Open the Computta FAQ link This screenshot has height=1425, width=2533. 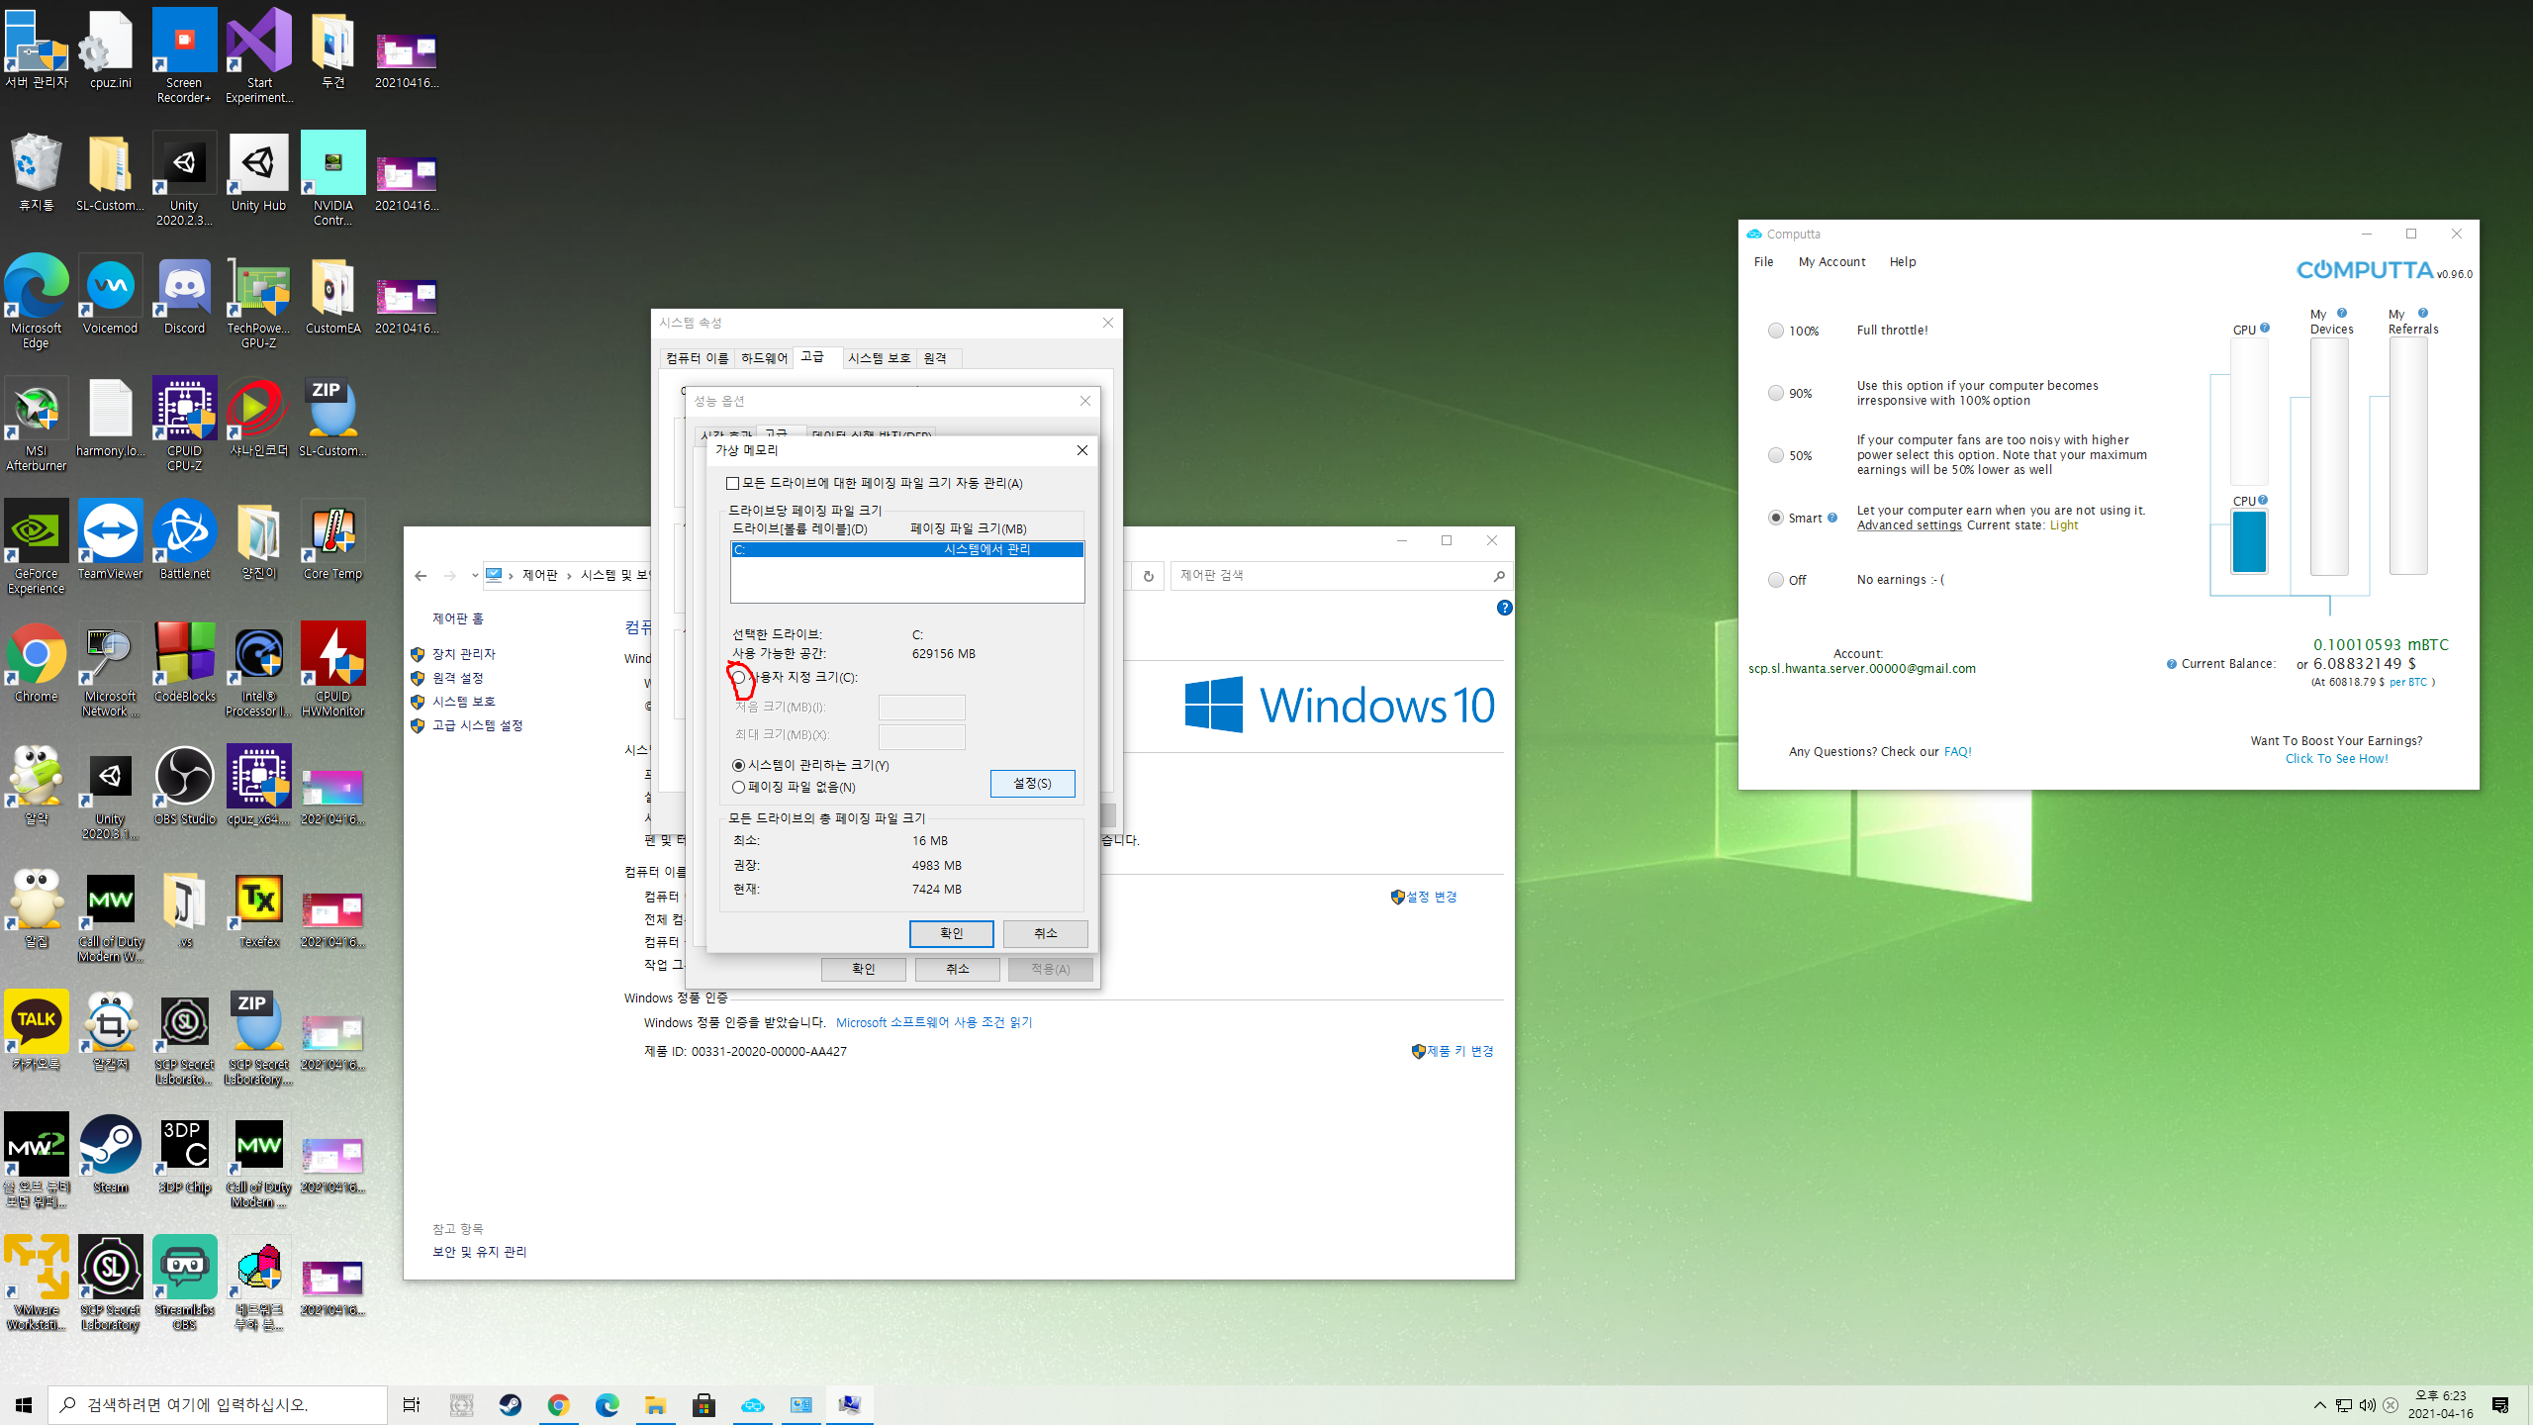pyautogui.click(x=1957, y=752)
